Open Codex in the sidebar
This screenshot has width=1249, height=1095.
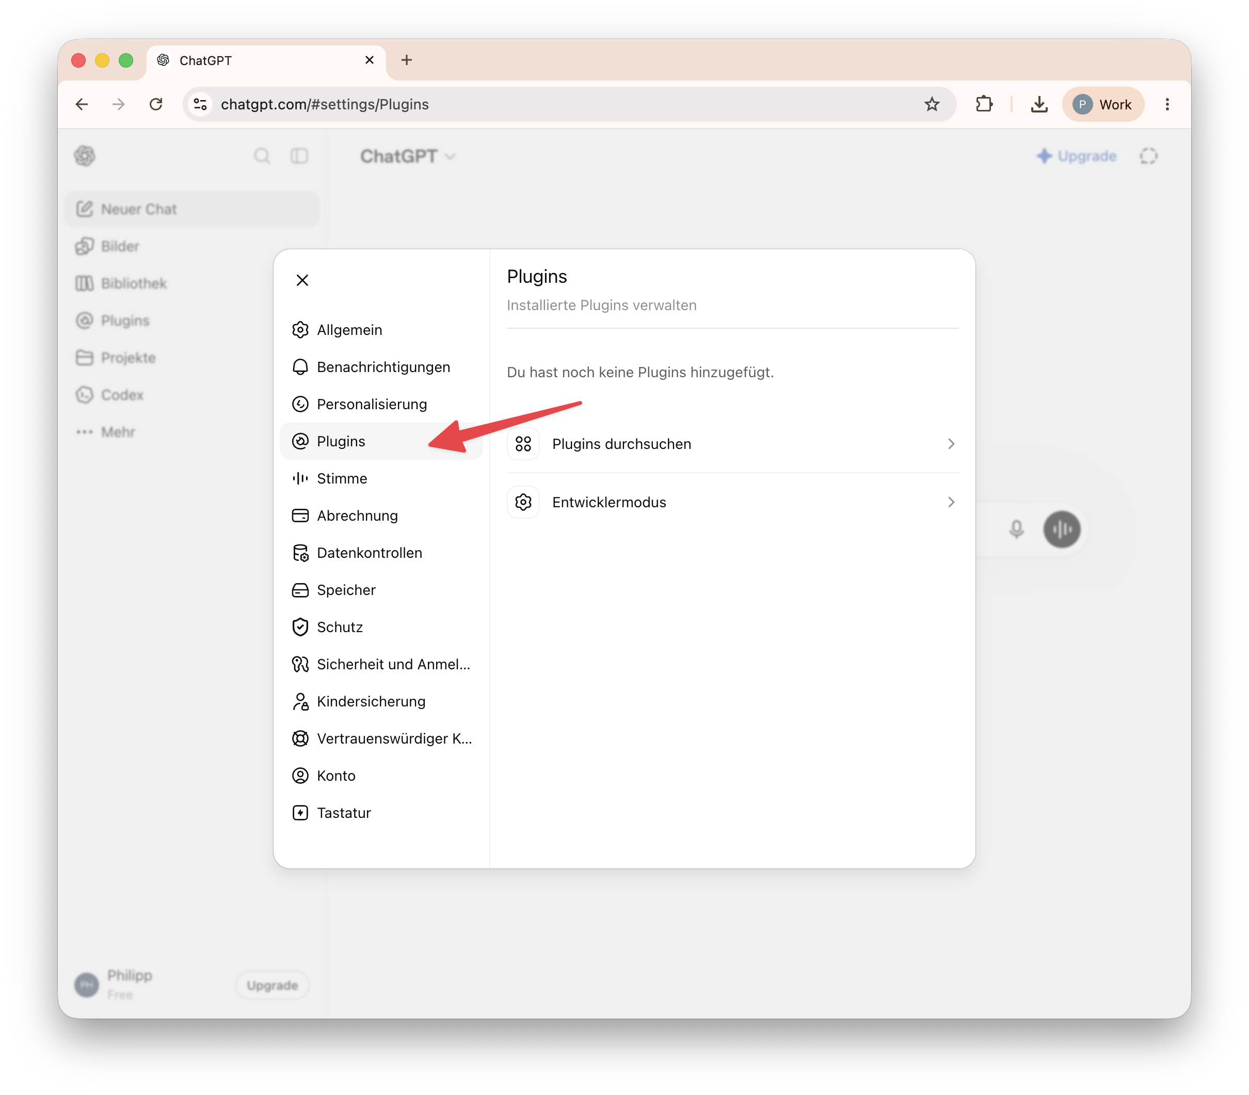click(x=192, y=395)
